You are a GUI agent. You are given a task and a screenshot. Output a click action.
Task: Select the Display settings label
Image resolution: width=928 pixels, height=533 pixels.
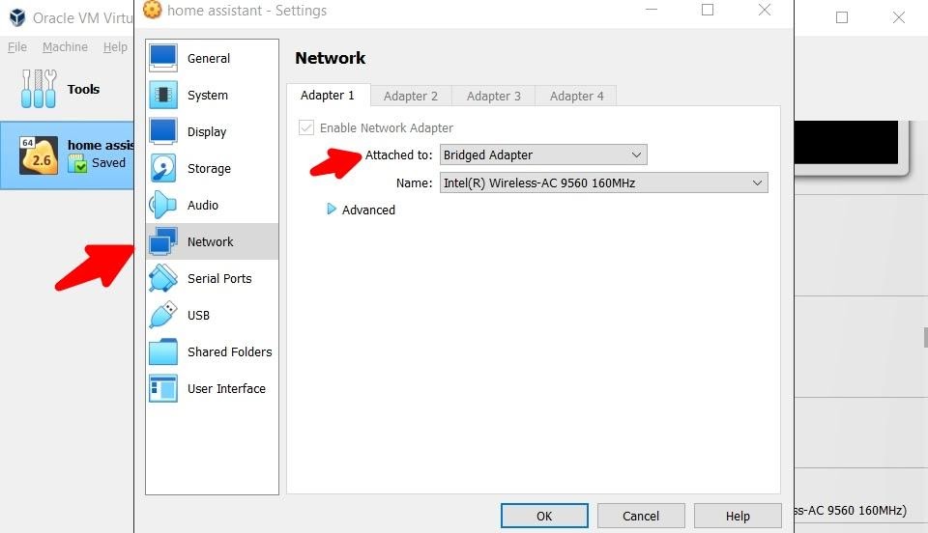click(x=207, y=131)
